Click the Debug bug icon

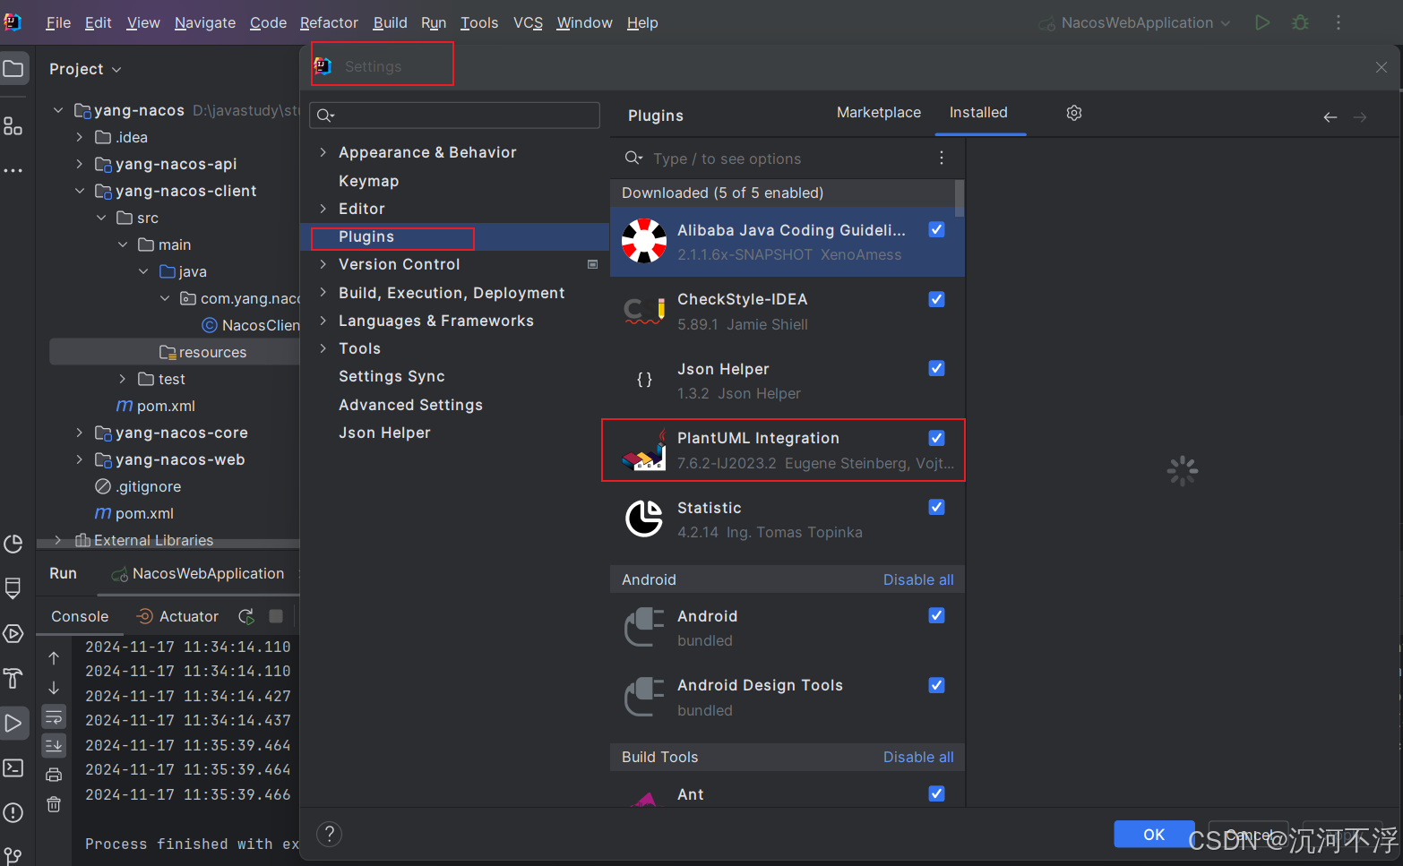point(1300,22)
